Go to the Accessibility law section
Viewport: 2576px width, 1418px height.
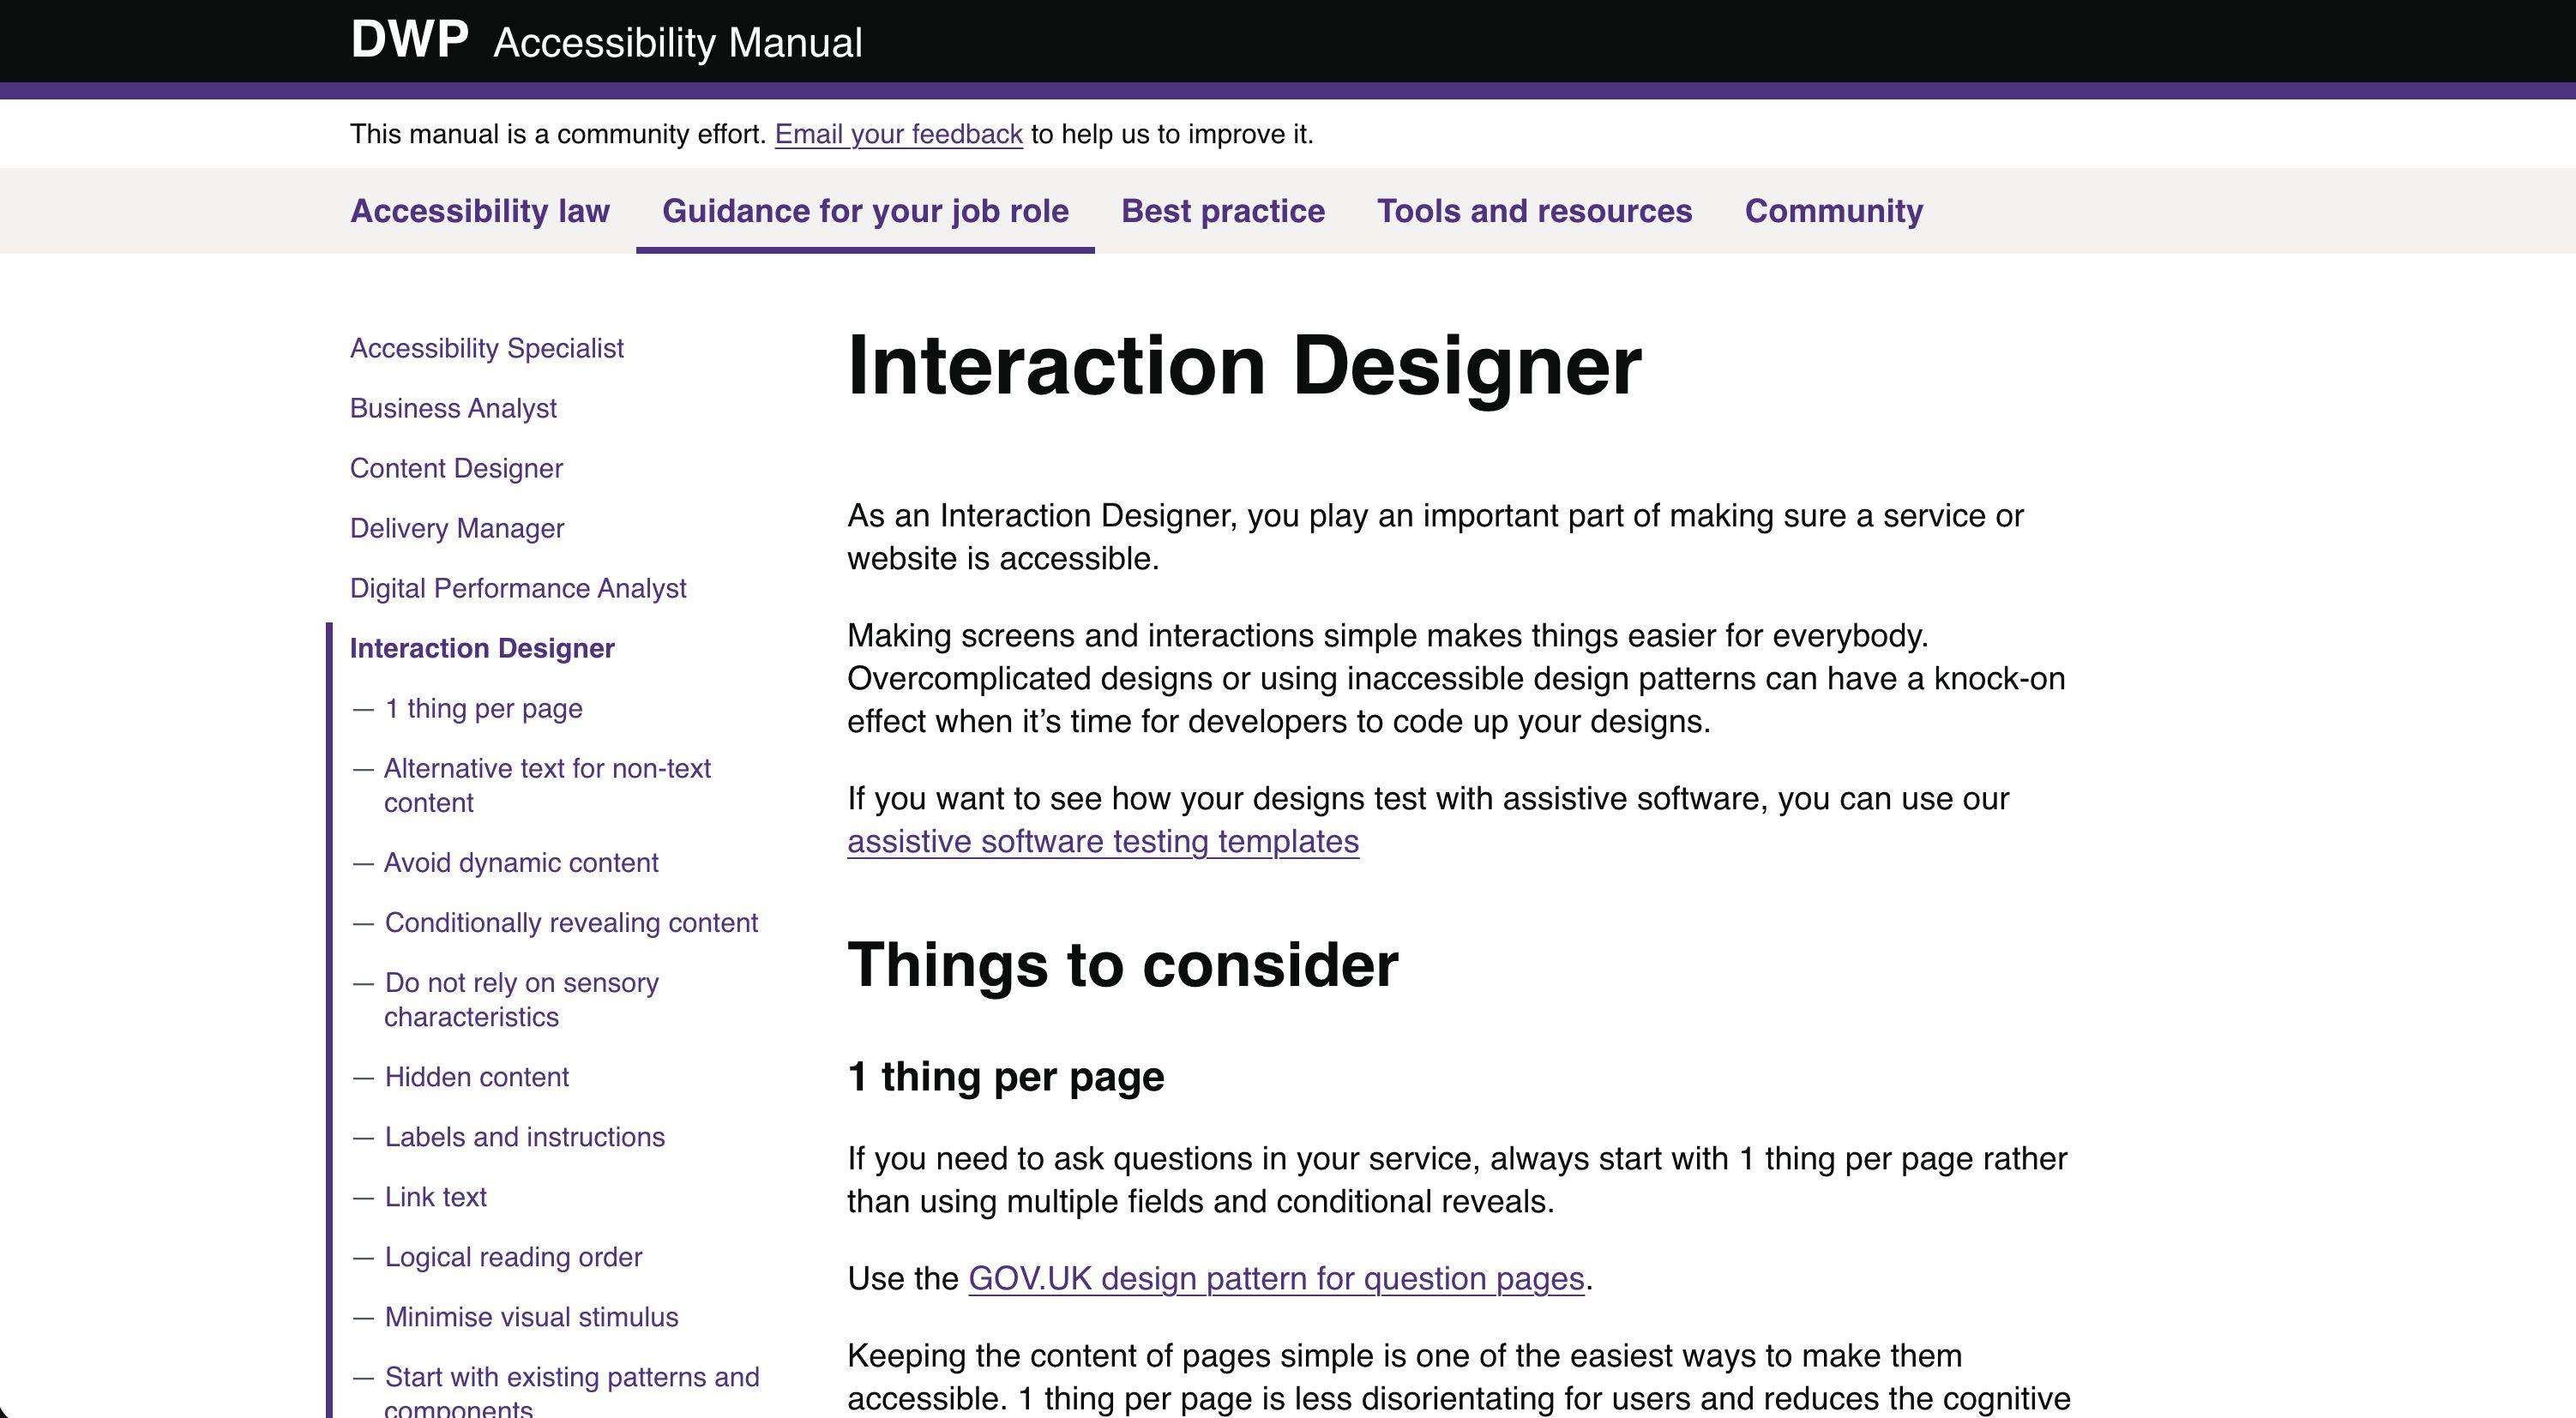click(479, 211)
